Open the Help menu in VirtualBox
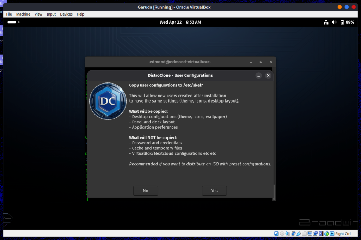This screenshot has width=361, height=240. [80, 14]
